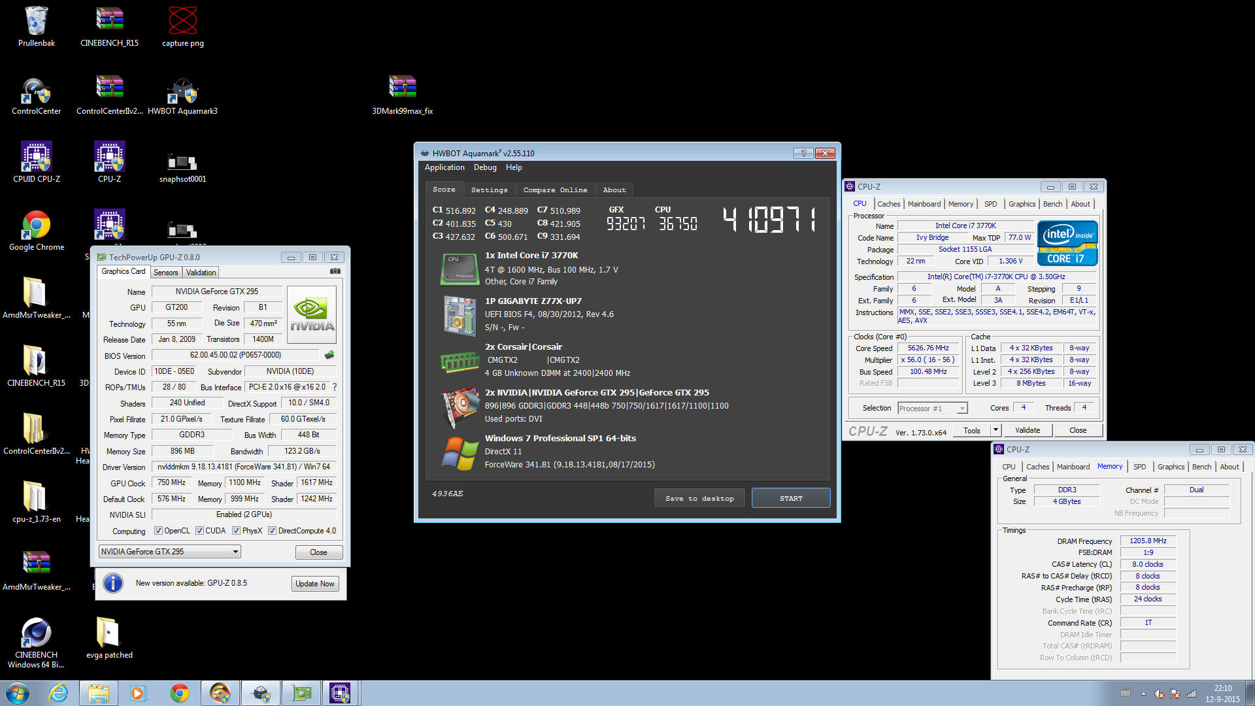This screenshot has width=1255, height=706.
Task: Click the Close button in GPU-Z
Action: 318,552
